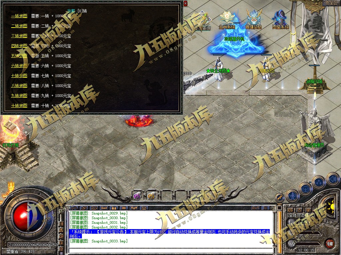
Task: Click the fifth chat toolbar two-person icon
Action: pyautogui.click(x=114, y=208)
